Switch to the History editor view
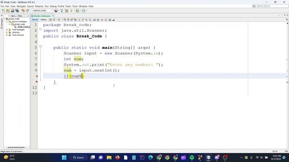Screen dimensions: 289x162 click(x=43, y=20)
